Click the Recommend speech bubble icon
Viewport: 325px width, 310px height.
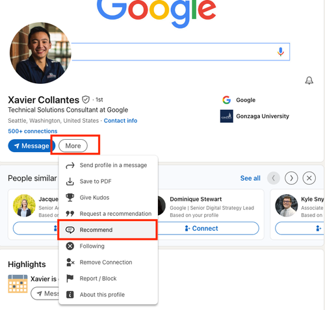coord(70,230)
